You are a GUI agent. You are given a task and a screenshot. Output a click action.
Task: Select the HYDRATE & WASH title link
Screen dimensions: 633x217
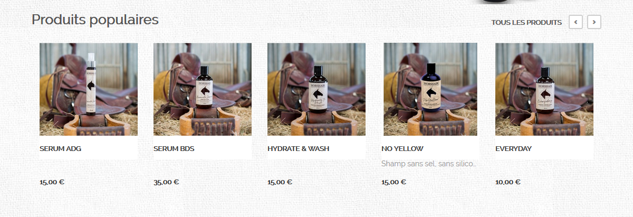point(298,149)
